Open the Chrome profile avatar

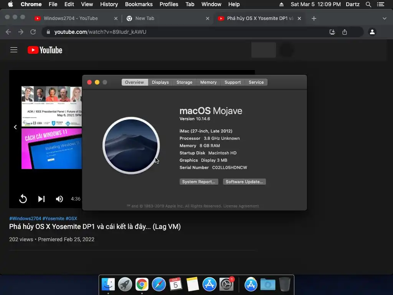coord(372,32)
